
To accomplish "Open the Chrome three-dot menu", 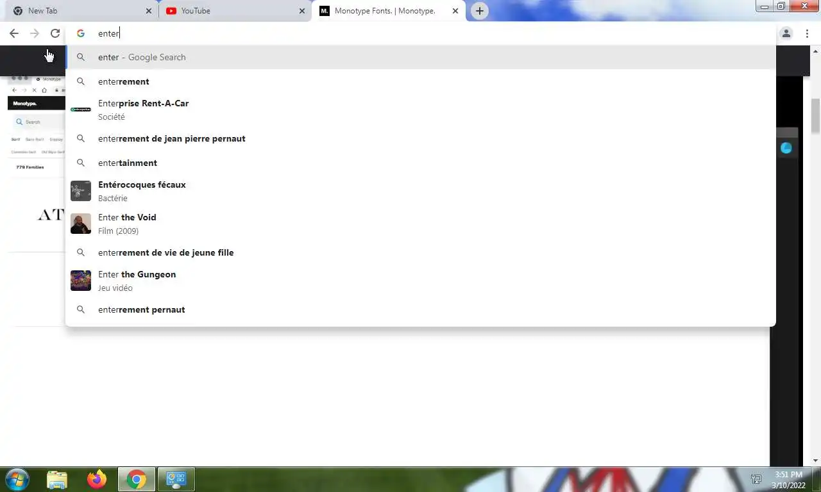I will point(808,33).
